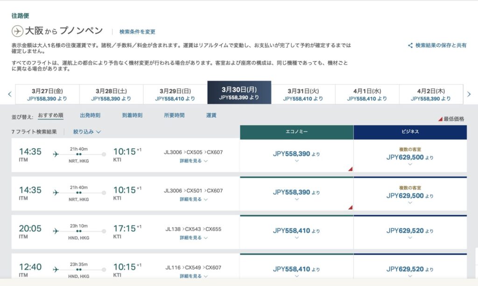The image size is (478, 286).
Task: Expand economy fare JPY558,390 on first flight
Action: (x=296, y=156)
